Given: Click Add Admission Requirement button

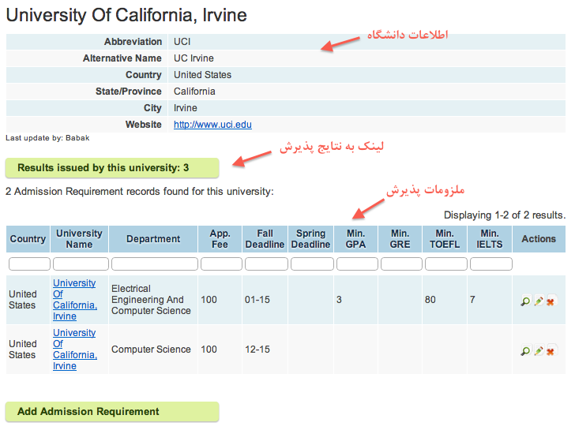Looking at the screenshot, I should tap(112, 411).
